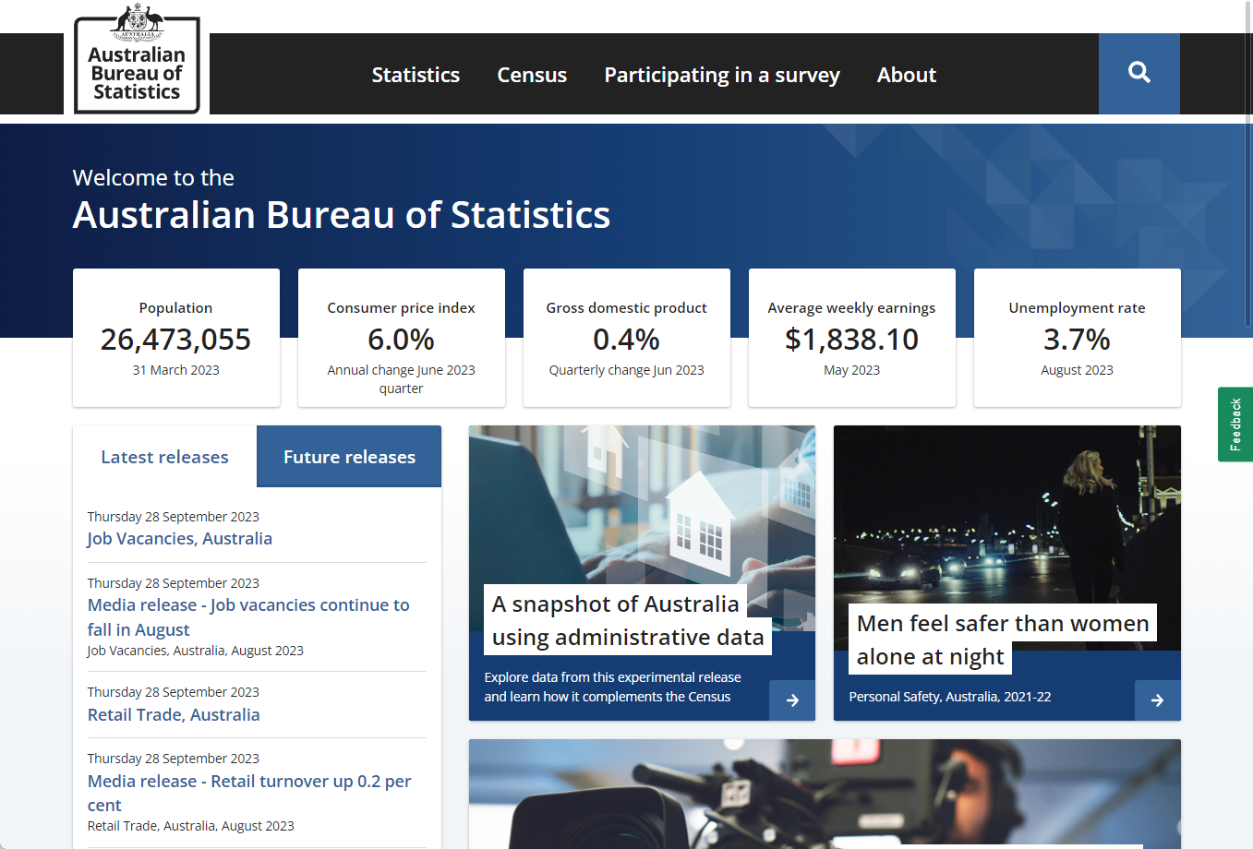Click the search magnifier icon
This screenshot has height=849, width=1253.
point(1139,73)
